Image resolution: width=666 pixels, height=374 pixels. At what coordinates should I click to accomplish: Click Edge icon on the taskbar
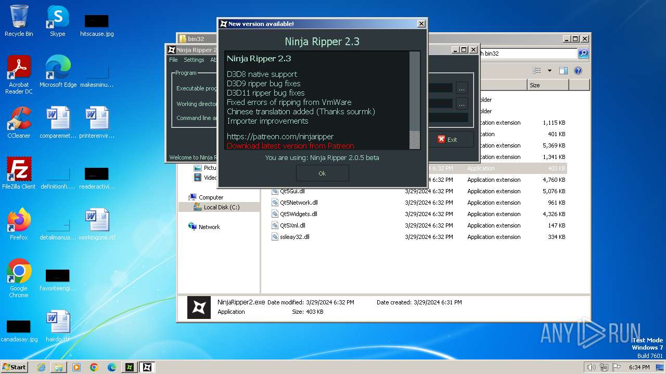[x=112, y=367]
